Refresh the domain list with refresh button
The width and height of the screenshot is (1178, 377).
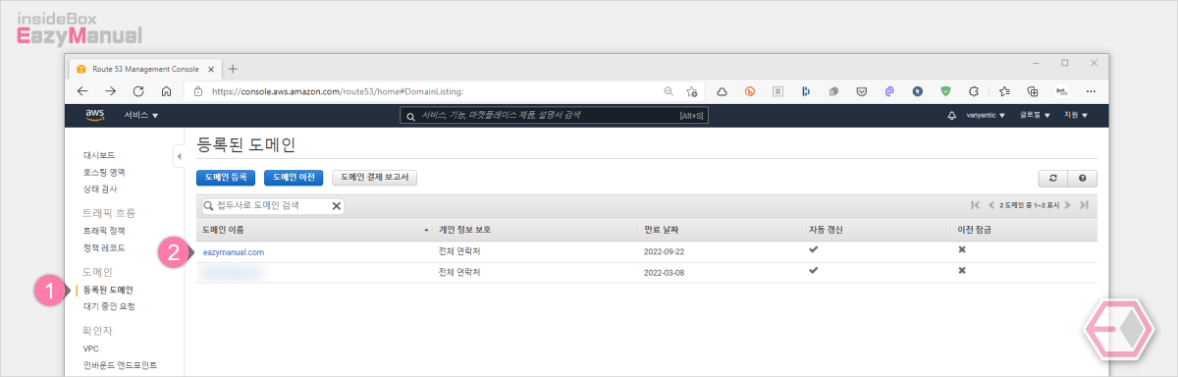click(1053, 178)
